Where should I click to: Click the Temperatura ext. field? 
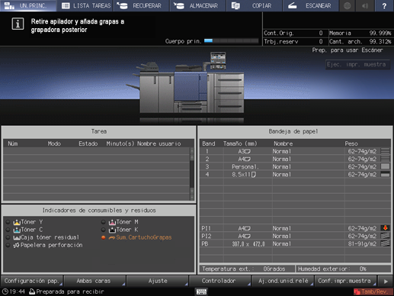(x=247, y=269)
